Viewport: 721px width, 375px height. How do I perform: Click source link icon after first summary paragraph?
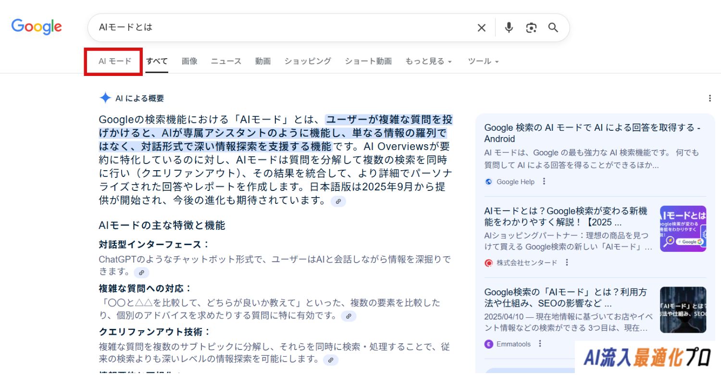tap(338, 201)
